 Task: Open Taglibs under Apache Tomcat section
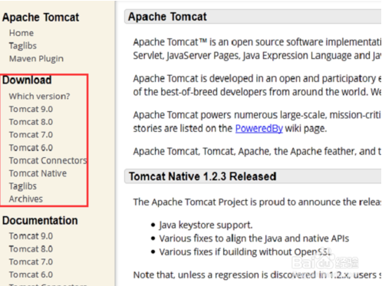23,46
